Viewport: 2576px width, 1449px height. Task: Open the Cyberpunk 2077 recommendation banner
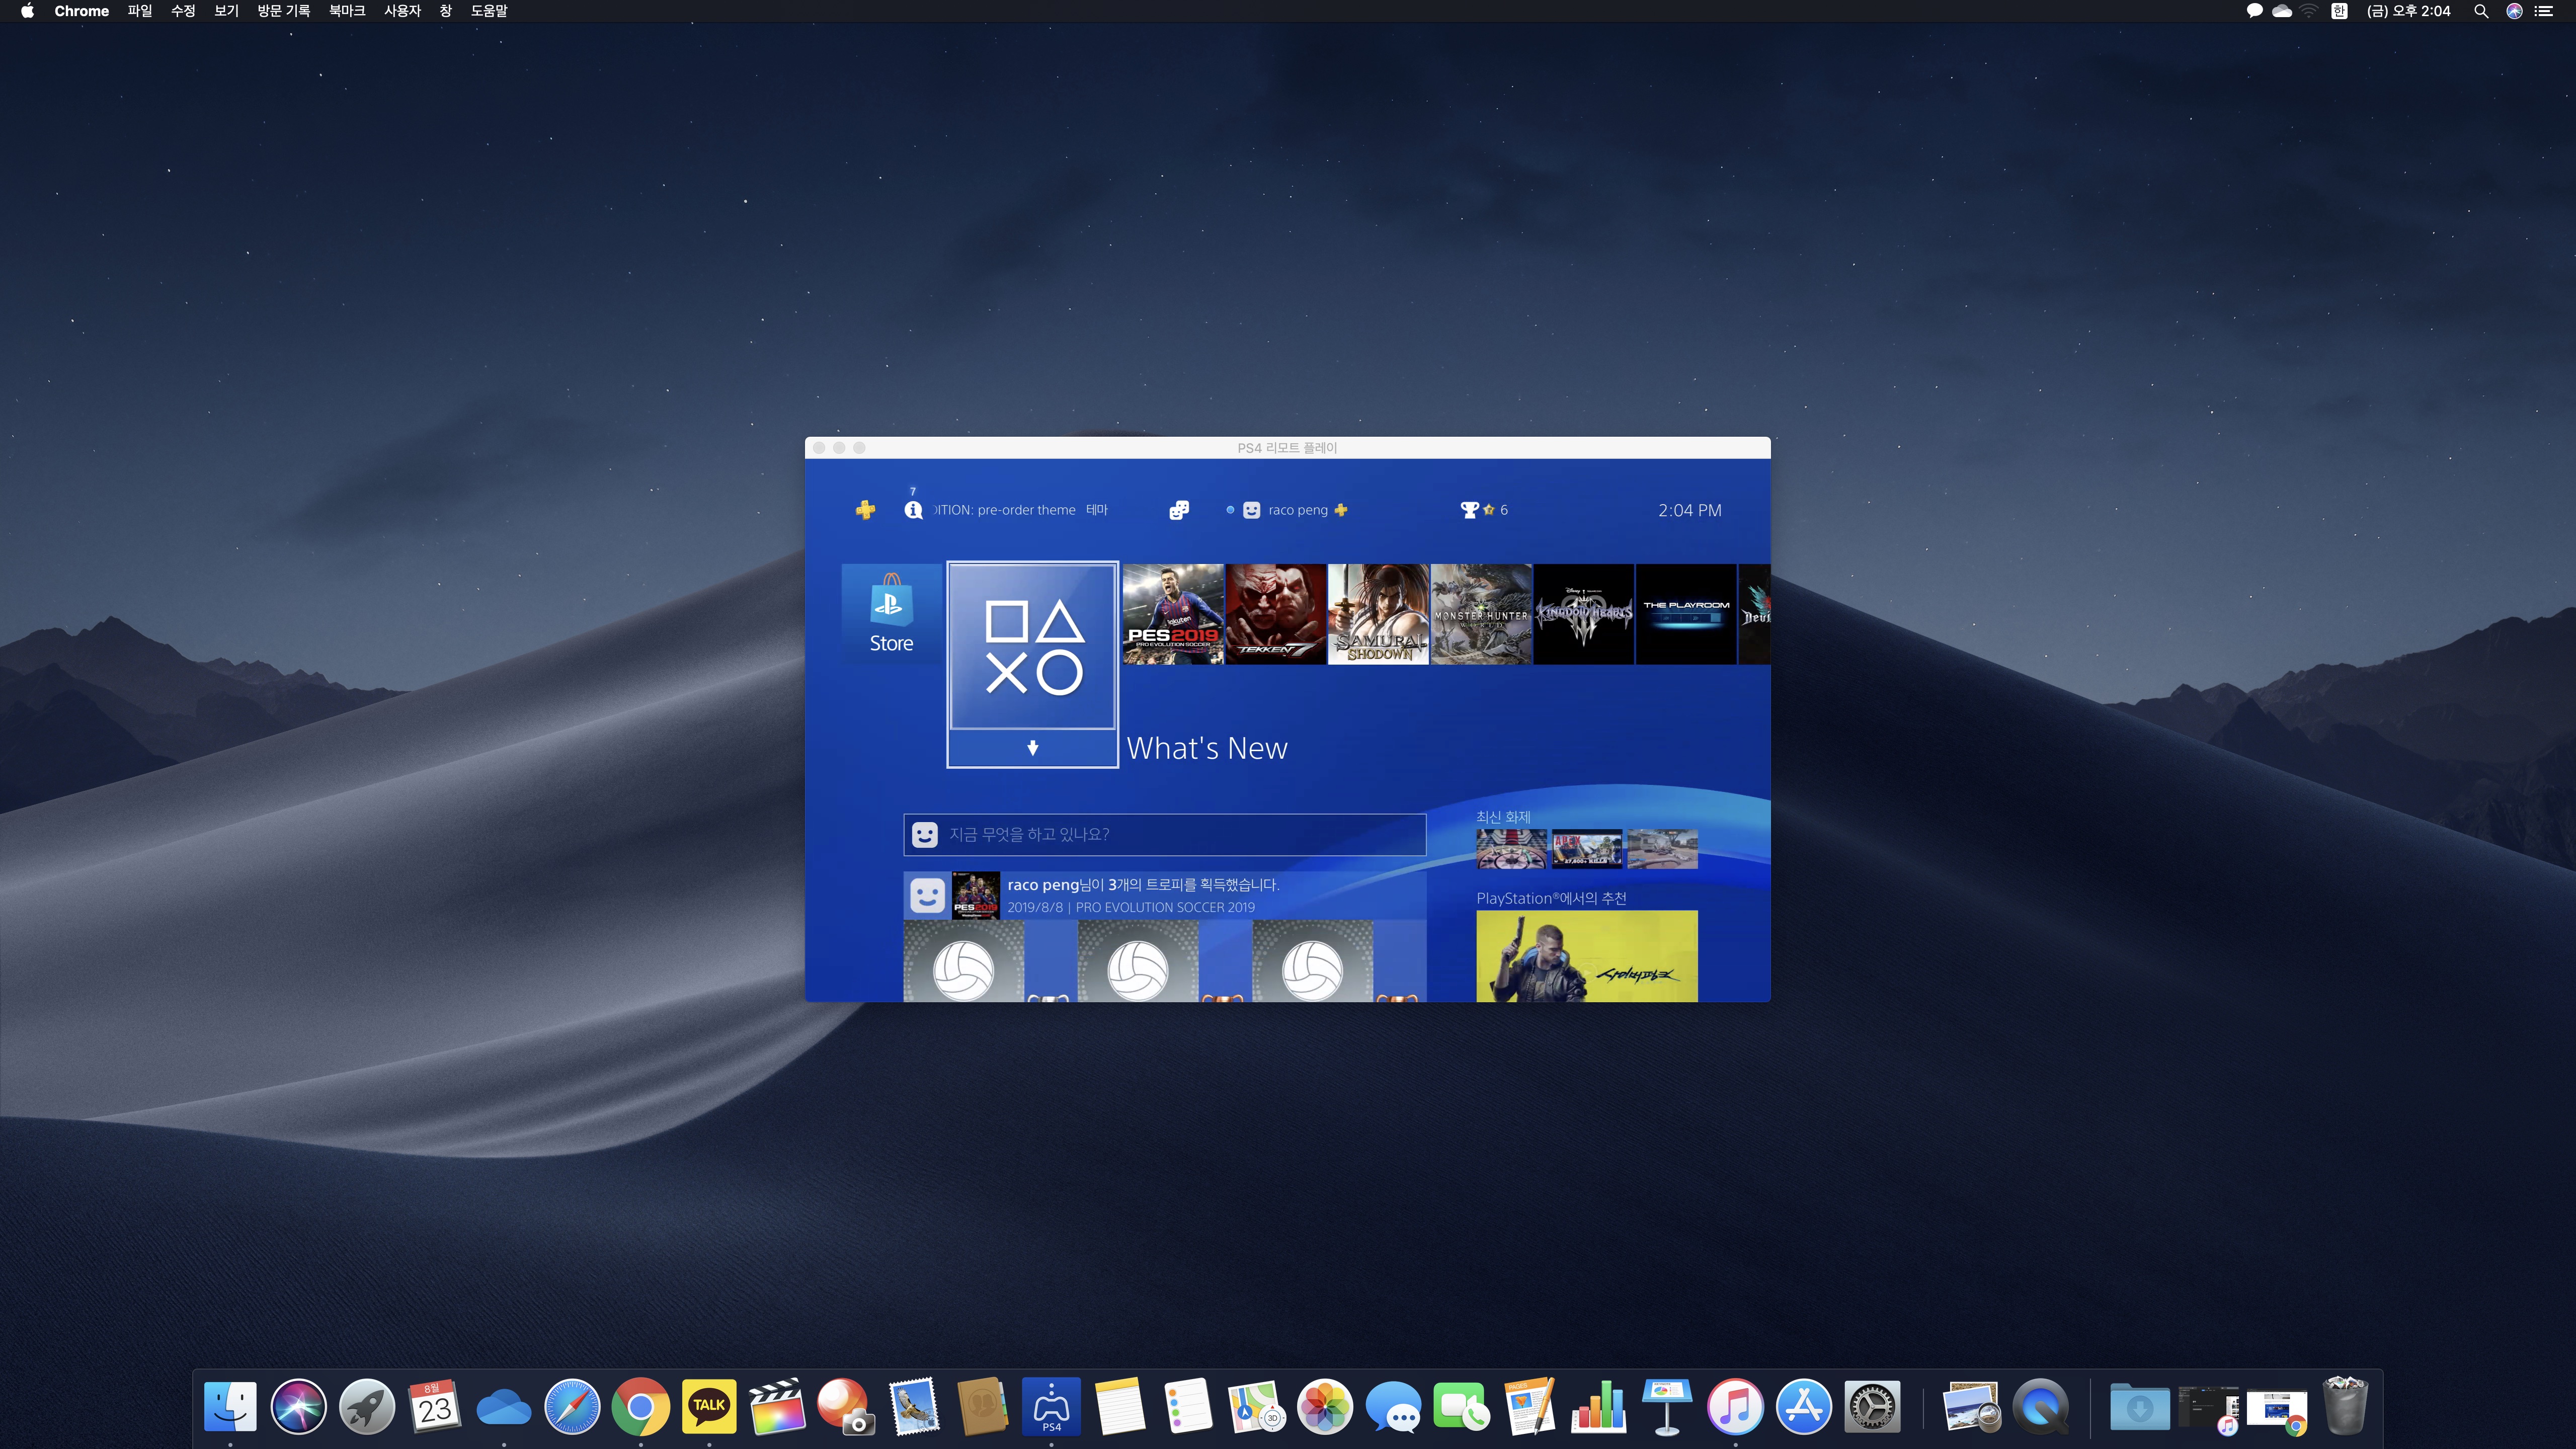coord(1586,956)
